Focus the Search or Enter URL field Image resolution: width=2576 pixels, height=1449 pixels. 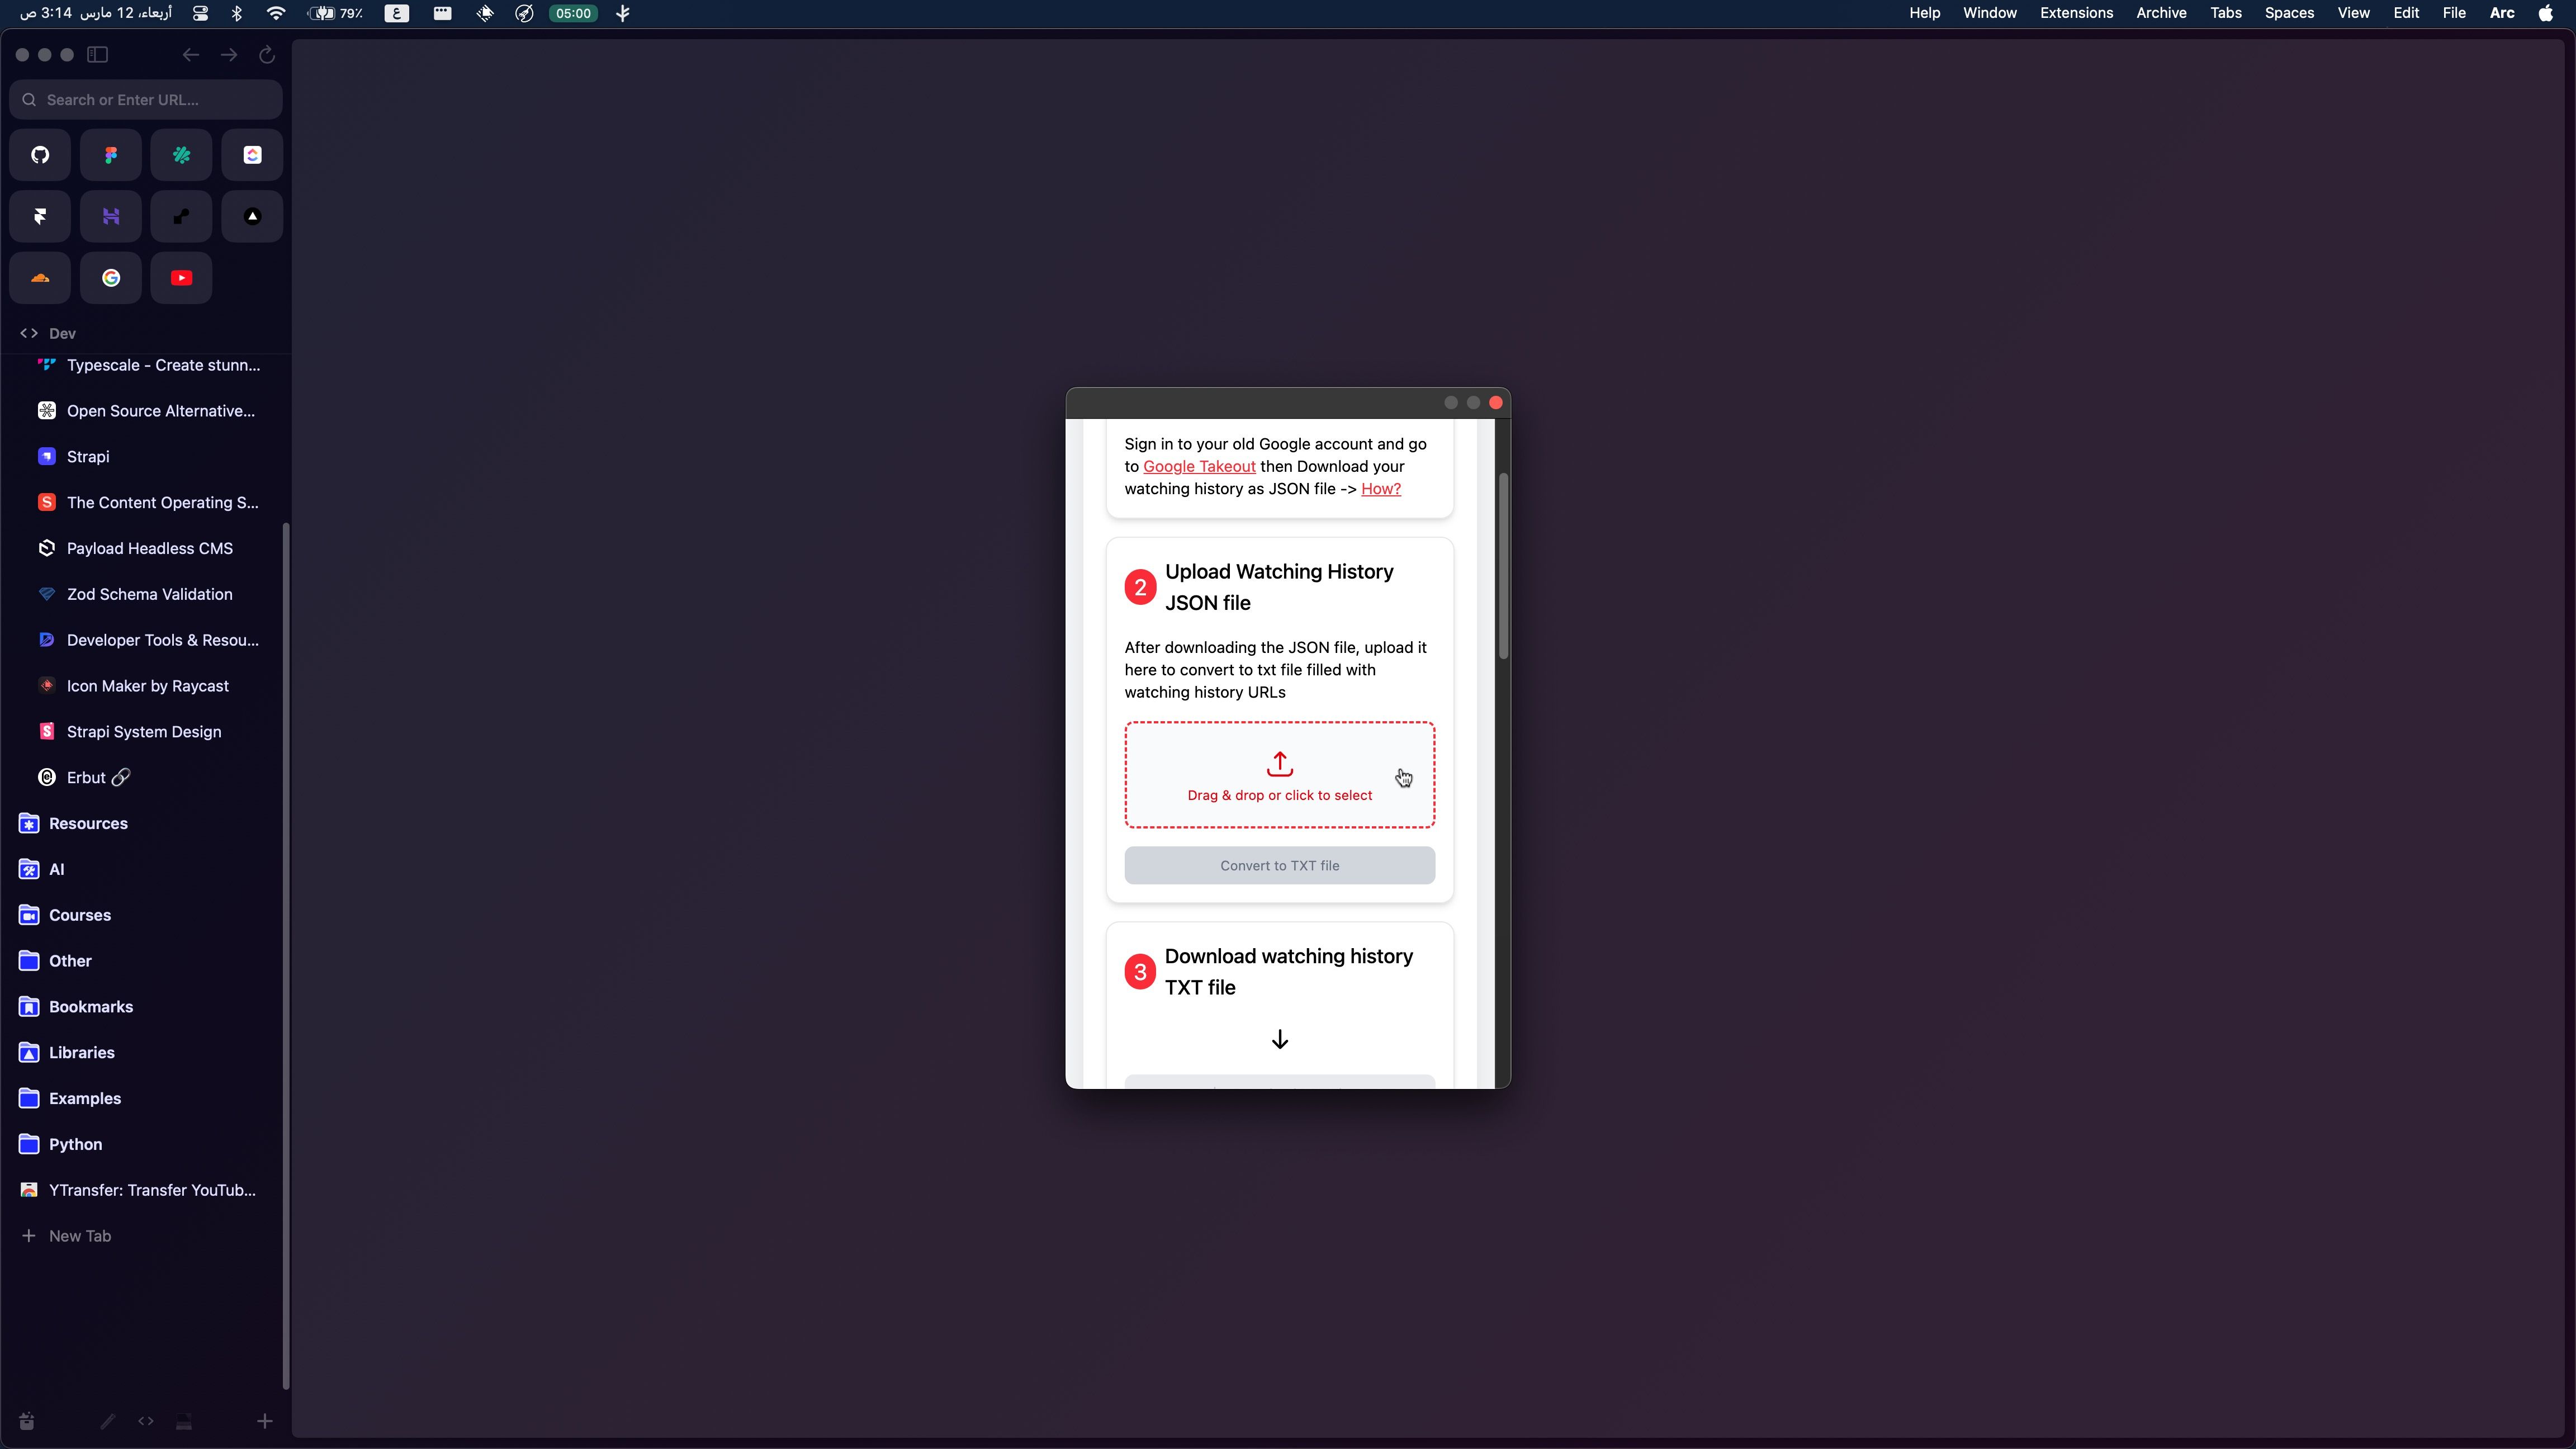(146, 100)
